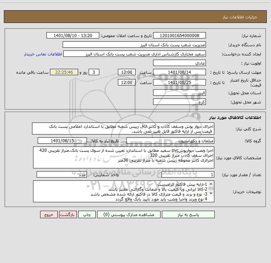271x263 pixels.
Task: Click the remaining days field showing 3
Action: pos(94,72)
